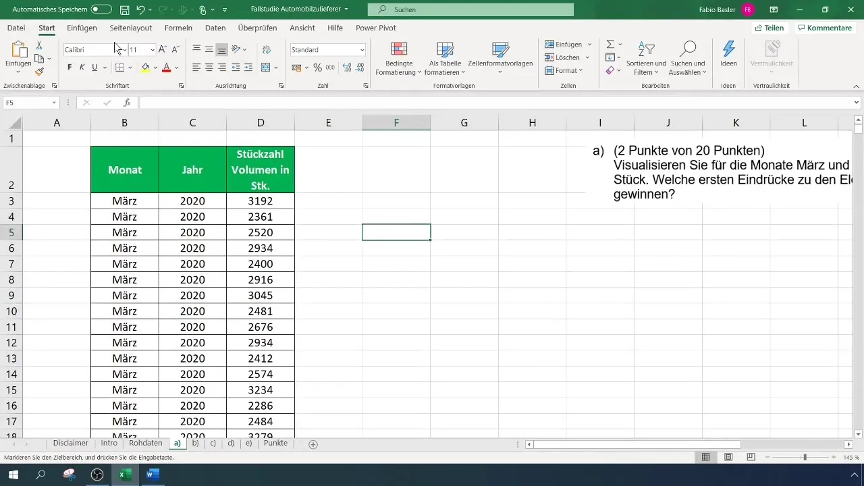Click the Suchen search box
The height and width of the screenshot is (486, 864).
pos(470,10)
